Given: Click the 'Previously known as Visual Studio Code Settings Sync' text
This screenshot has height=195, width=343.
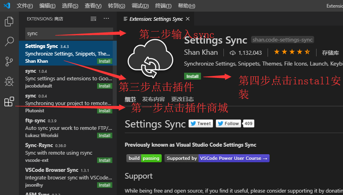Looking at the screenshot, I should click(x=191, y=145).
